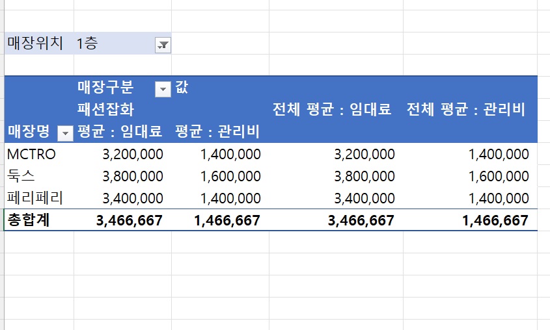Click the 총합계 grand total row label
The width and height of the screenshot is (550, 330).
coord(29,220)
